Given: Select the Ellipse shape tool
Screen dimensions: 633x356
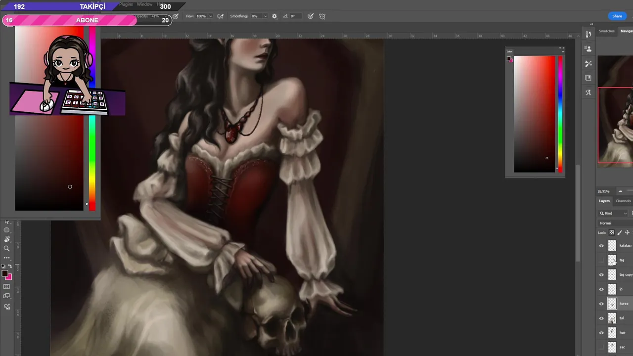Looking at the screenshot, I should click(6, 230).
